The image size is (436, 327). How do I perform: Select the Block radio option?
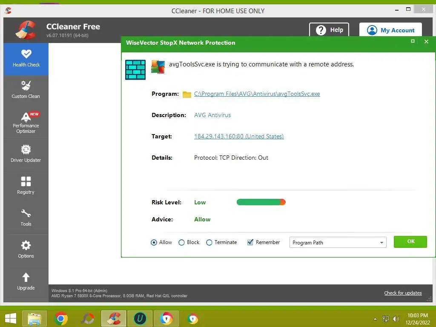[x=181, y=242]
